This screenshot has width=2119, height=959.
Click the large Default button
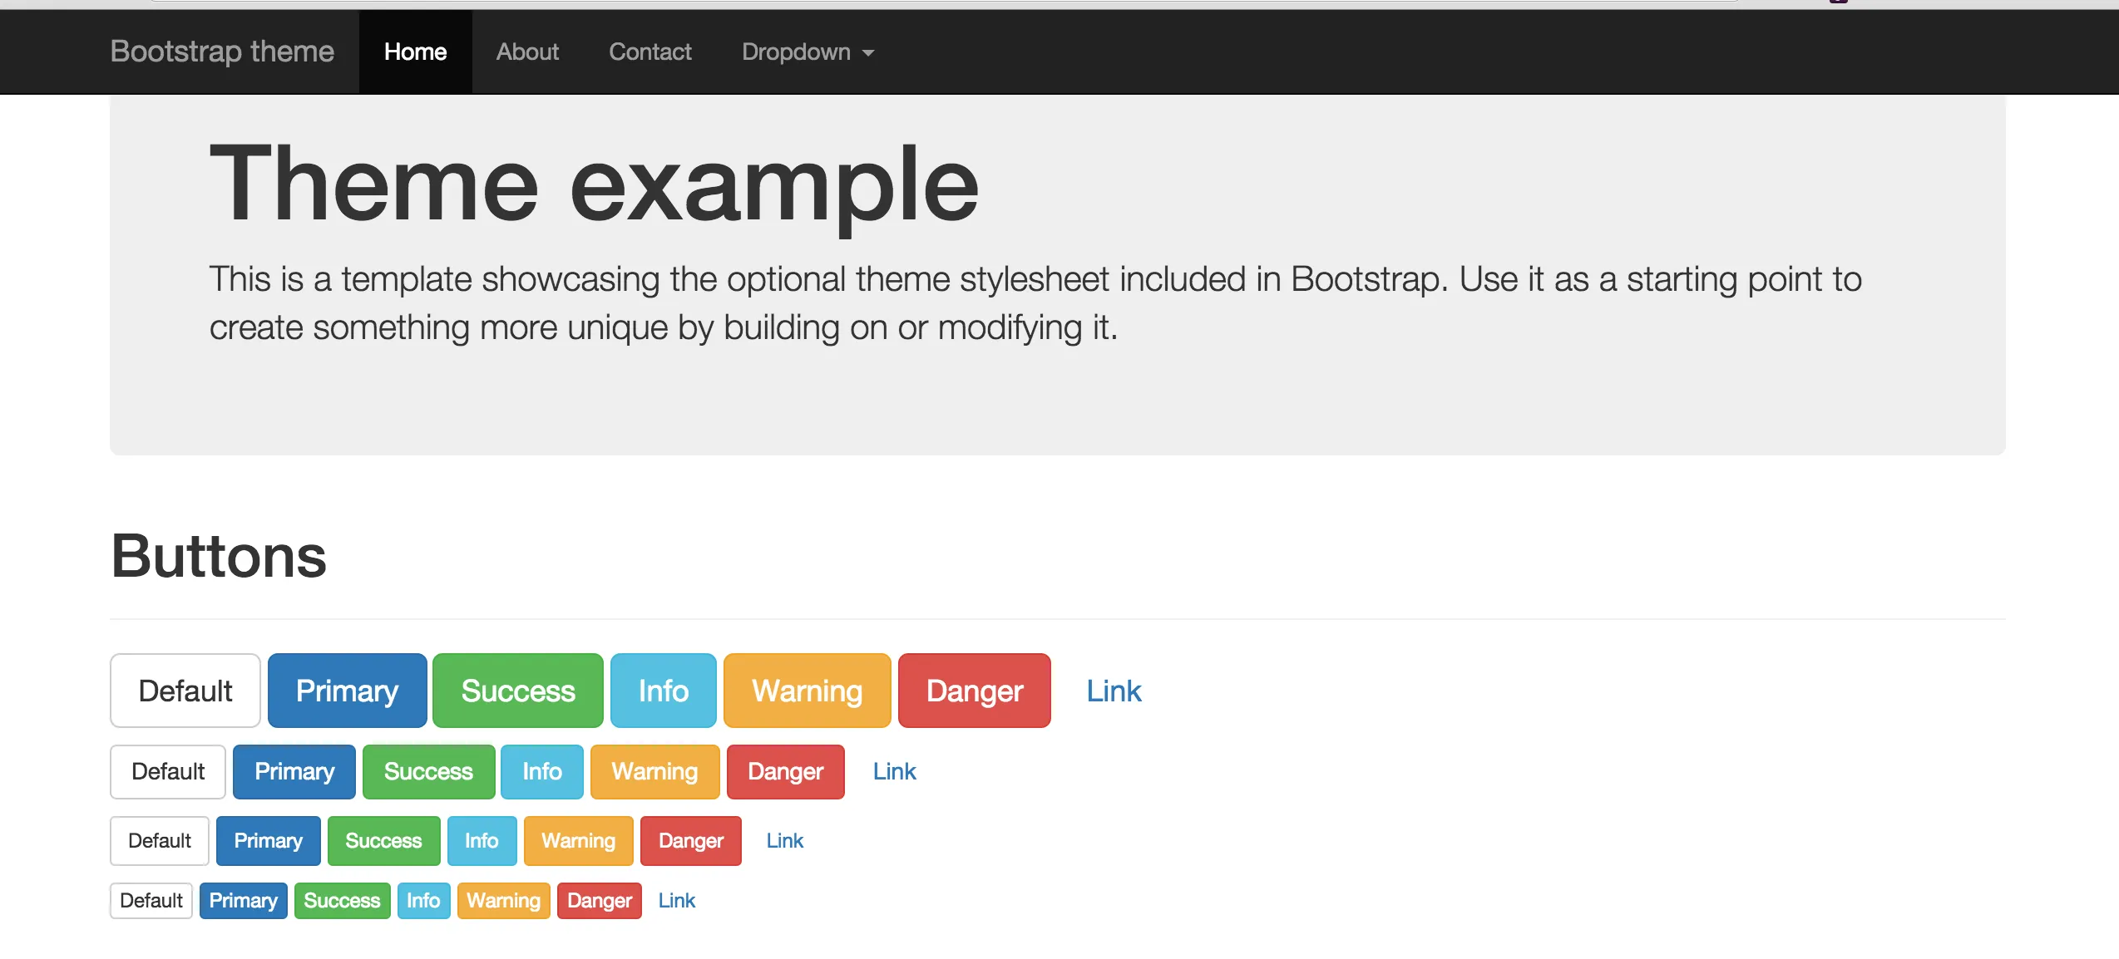click(x=185, y=691)
